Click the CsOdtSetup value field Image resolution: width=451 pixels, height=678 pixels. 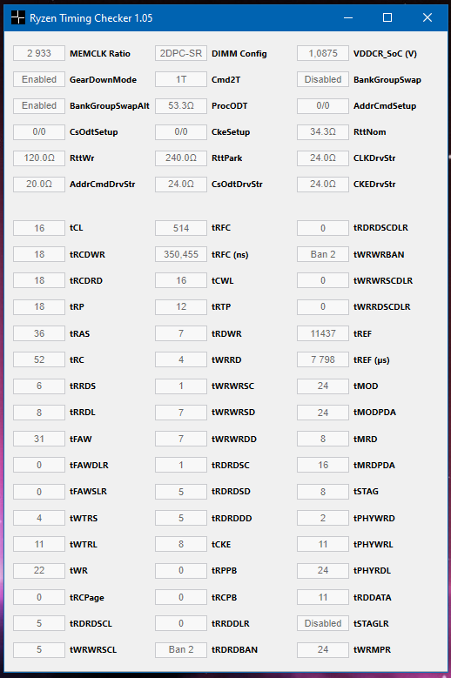39,131
